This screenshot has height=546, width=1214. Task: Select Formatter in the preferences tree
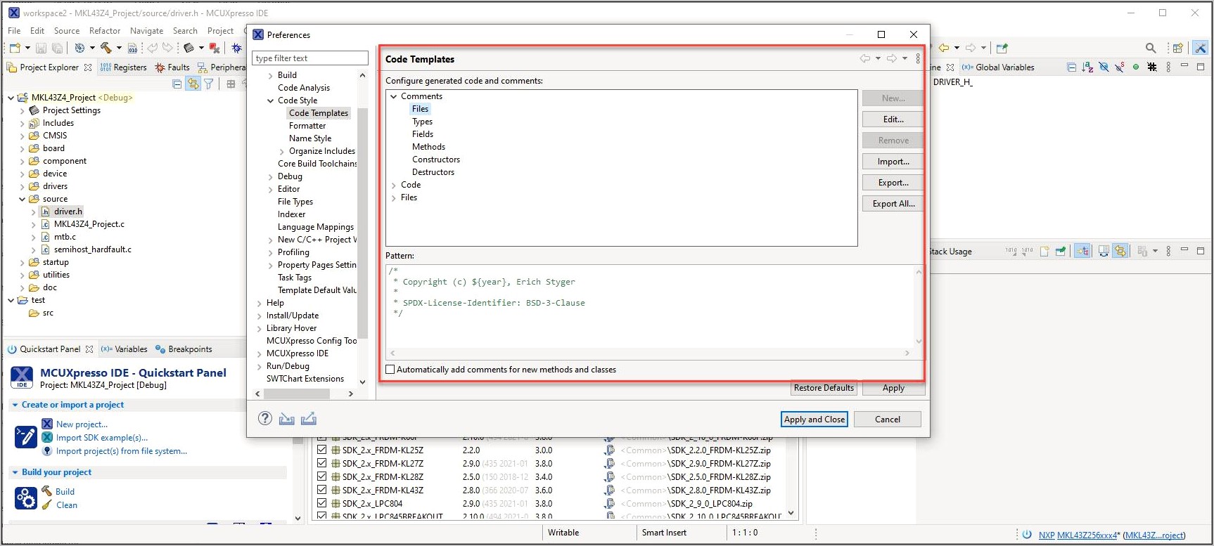(x=307, y=126)
